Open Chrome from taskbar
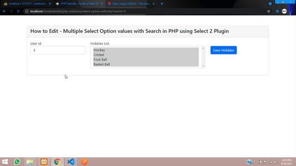The image size is (296, 166). [x=57, y=162]
